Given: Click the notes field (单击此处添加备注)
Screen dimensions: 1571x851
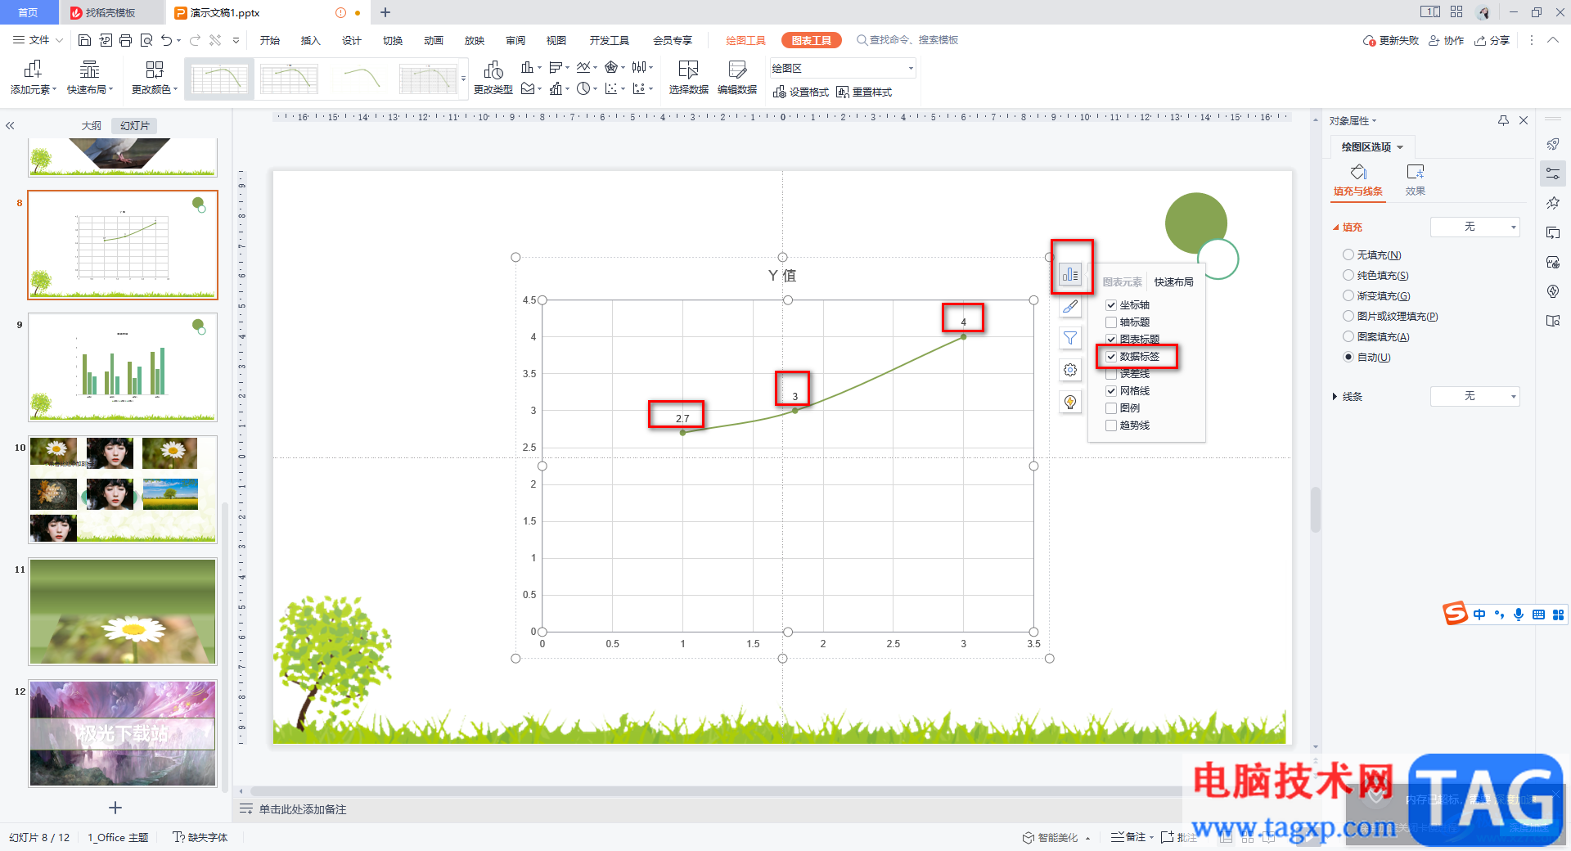Looking at the screenshot, I should click(303, 809).
